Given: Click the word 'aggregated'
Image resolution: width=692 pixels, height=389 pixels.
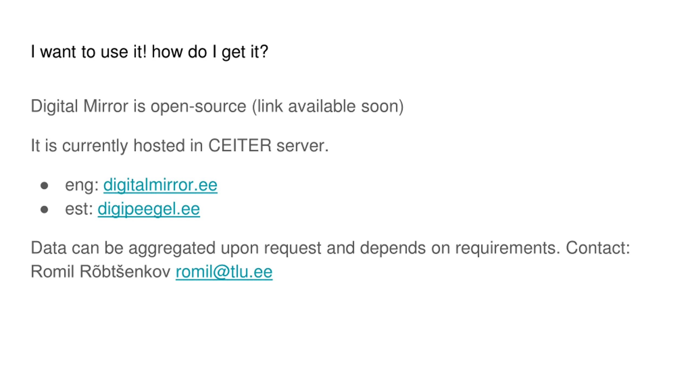Looking at the screenshot, I should 172,248.
